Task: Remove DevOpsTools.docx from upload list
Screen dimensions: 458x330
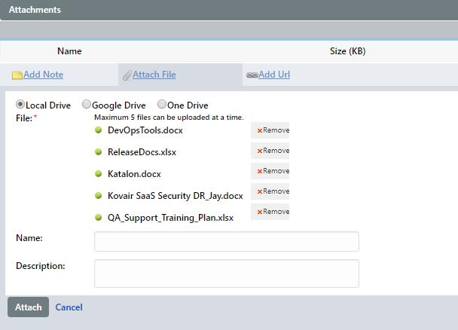Action: pos(272,130)
